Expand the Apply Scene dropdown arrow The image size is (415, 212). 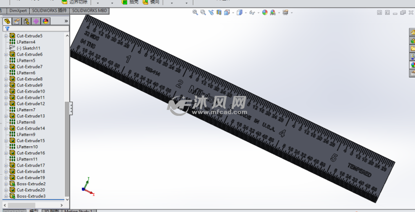[x=279, y=13]
